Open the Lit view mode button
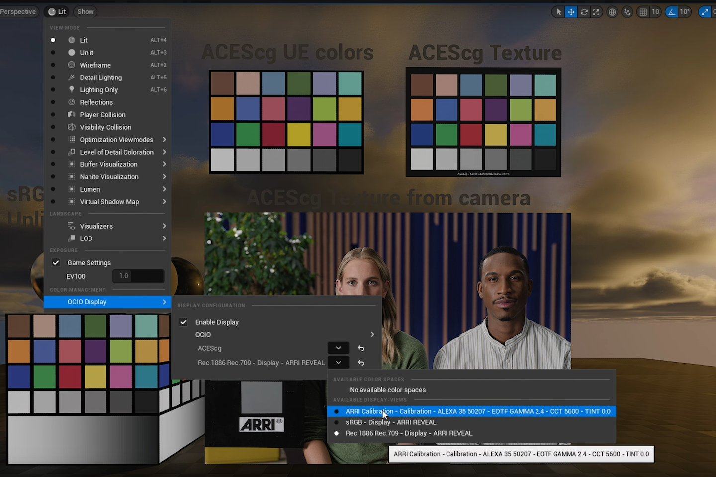The width and height of the screenshot is (716, 477). (57, 12)
